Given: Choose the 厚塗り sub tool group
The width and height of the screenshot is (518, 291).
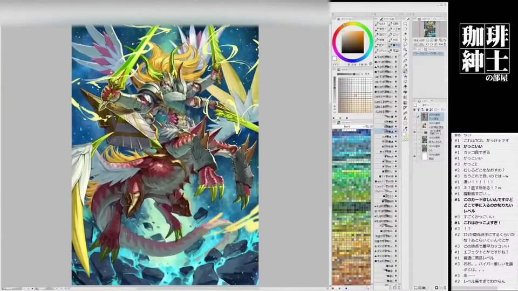Looking at the screenshot, I should (394, 51).
